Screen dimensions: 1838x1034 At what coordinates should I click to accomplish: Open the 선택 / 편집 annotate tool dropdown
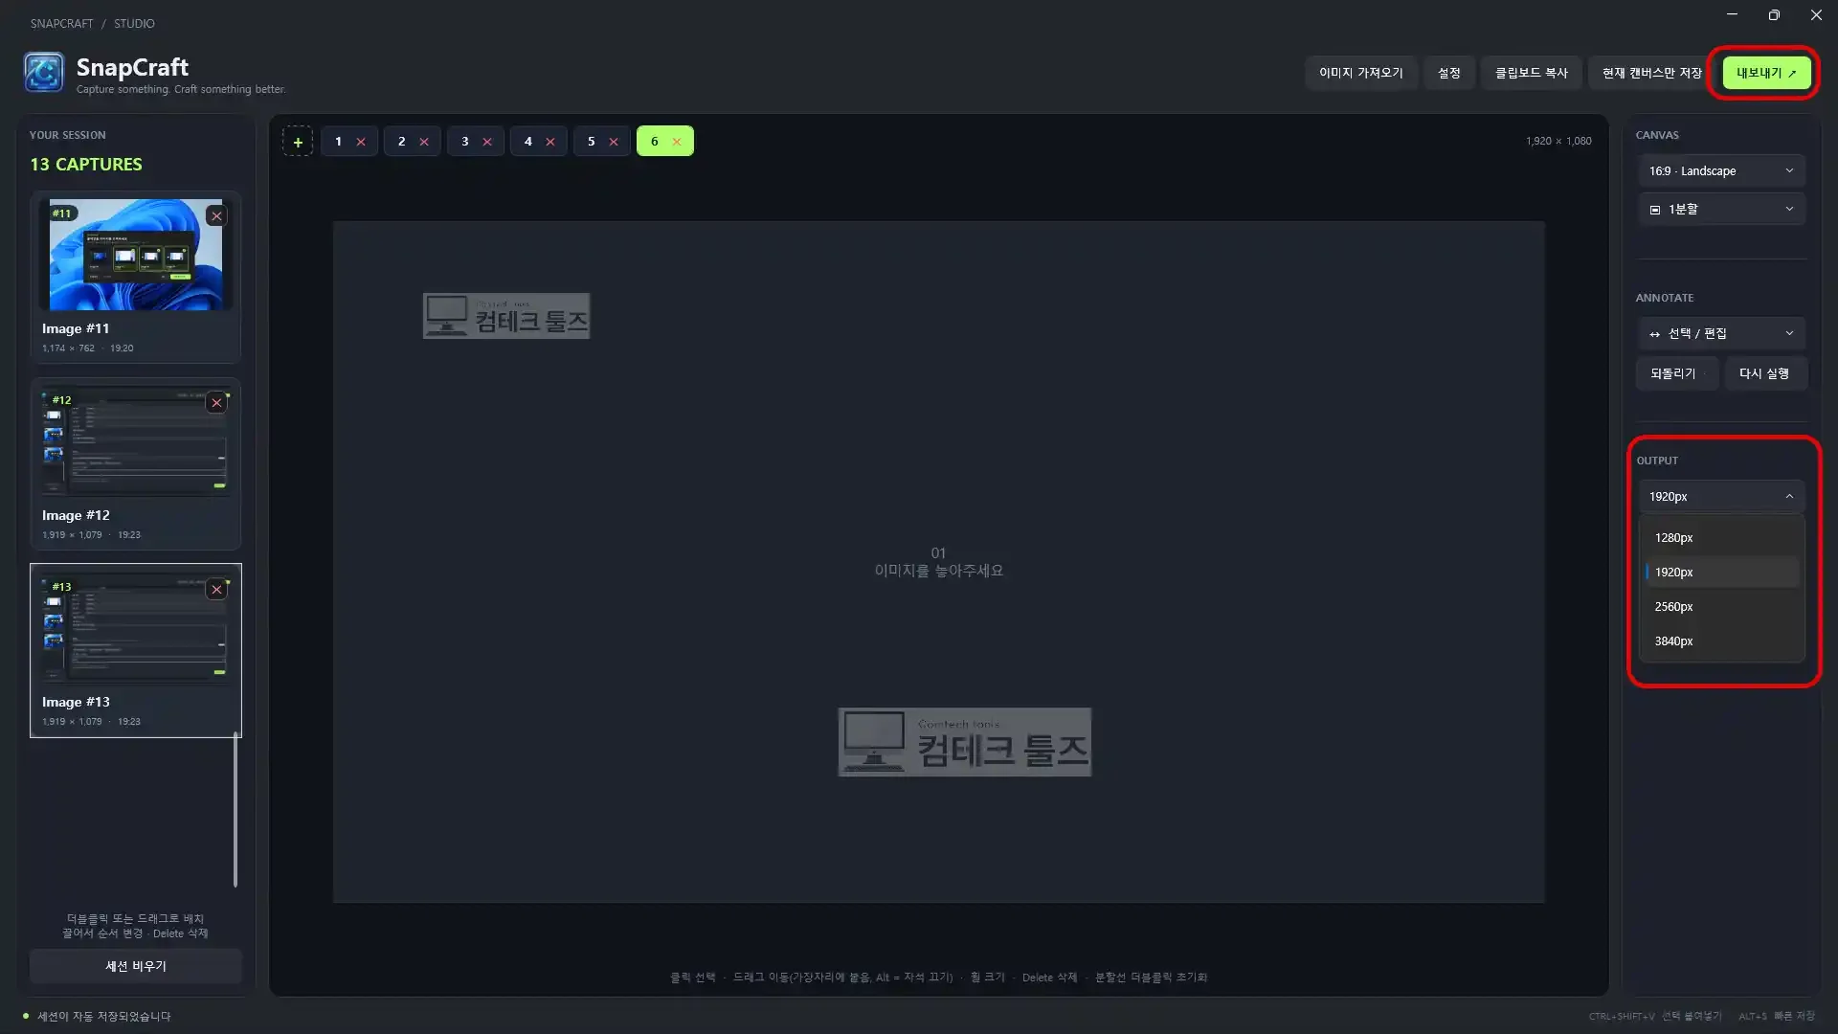[x=1721, y=334]
